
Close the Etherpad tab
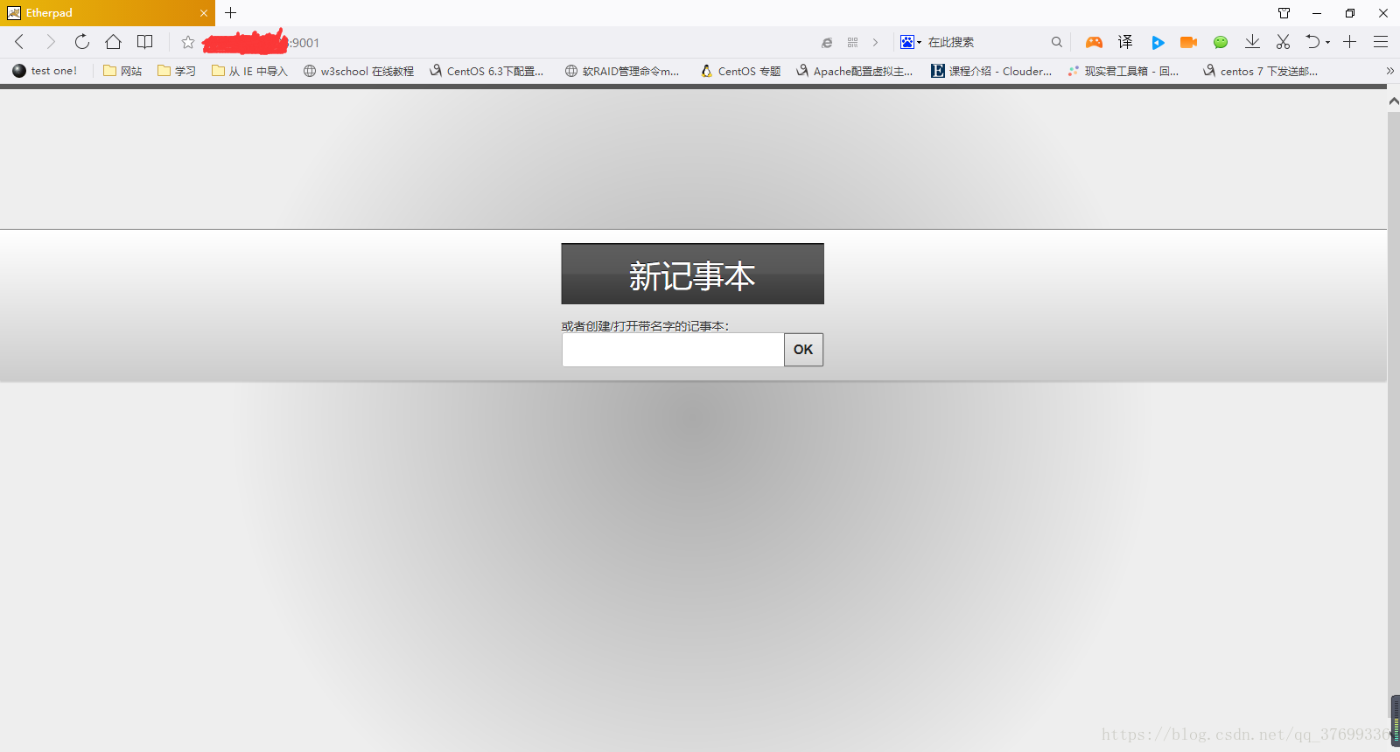point(203,13)
